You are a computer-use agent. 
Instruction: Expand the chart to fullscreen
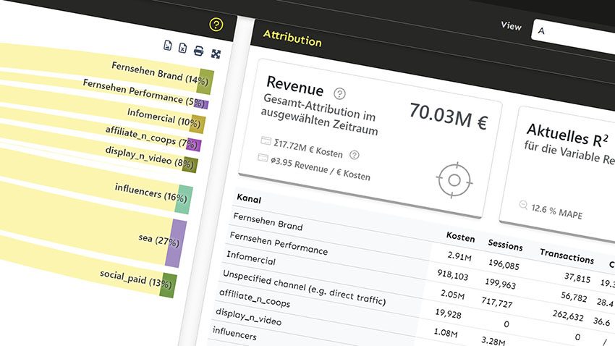tap(216, 54)
